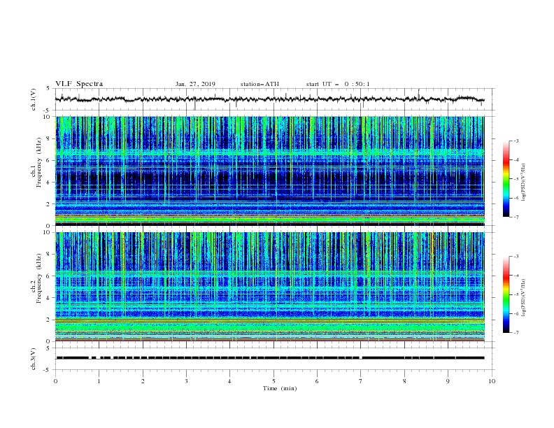Screen dimensions: 554x428
Task: Click inside the ch.2 spectrogram panel
Action: click(269, 287)
